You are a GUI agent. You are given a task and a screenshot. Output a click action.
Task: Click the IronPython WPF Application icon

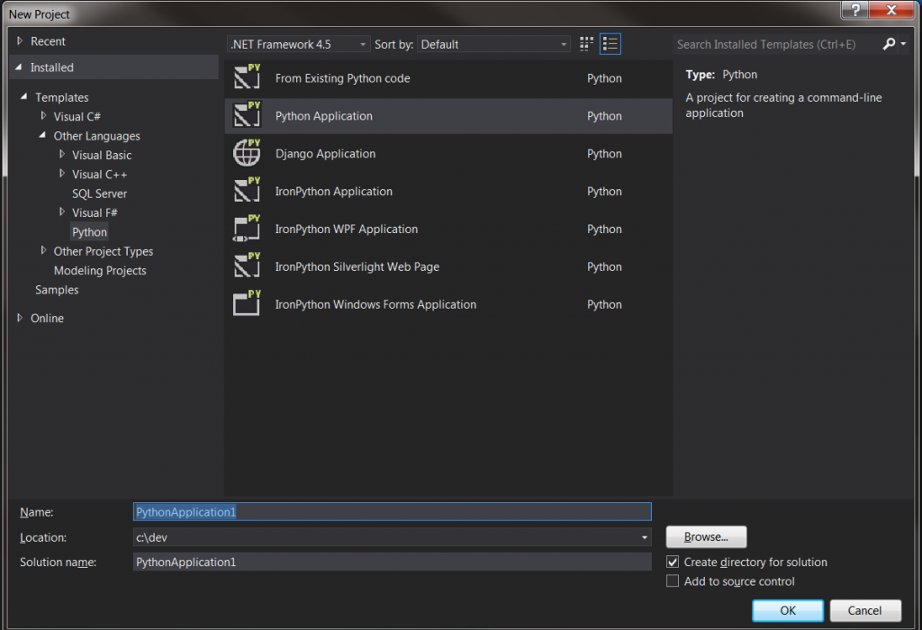click(247, 228)
